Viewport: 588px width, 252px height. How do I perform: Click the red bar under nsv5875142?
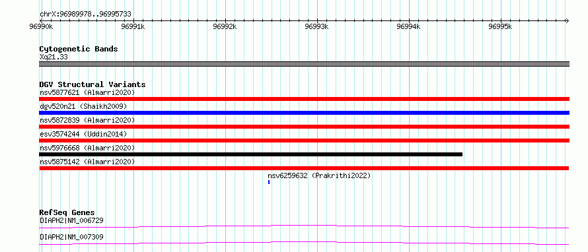click(x=304, y=168)
